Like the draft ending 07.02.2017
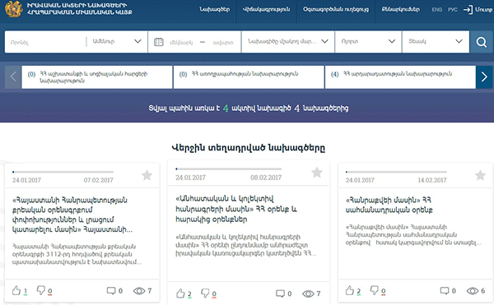The image size is (494, 305). [16, 290]
